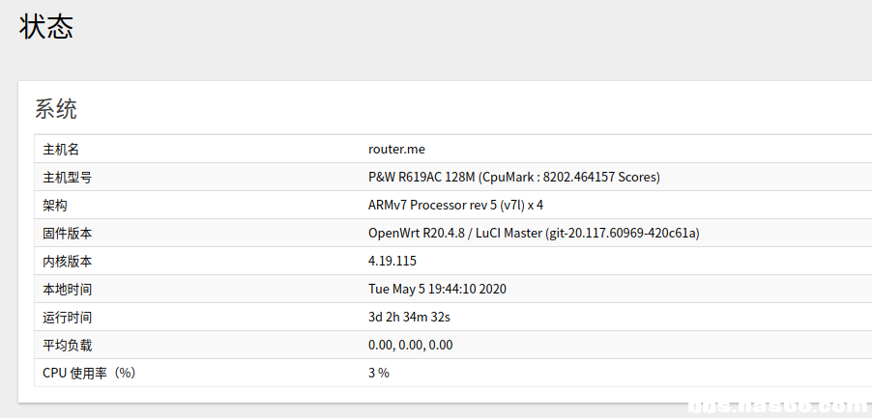
Task: Click the kernel version 4.19.115 value
Action: [392, 262]
